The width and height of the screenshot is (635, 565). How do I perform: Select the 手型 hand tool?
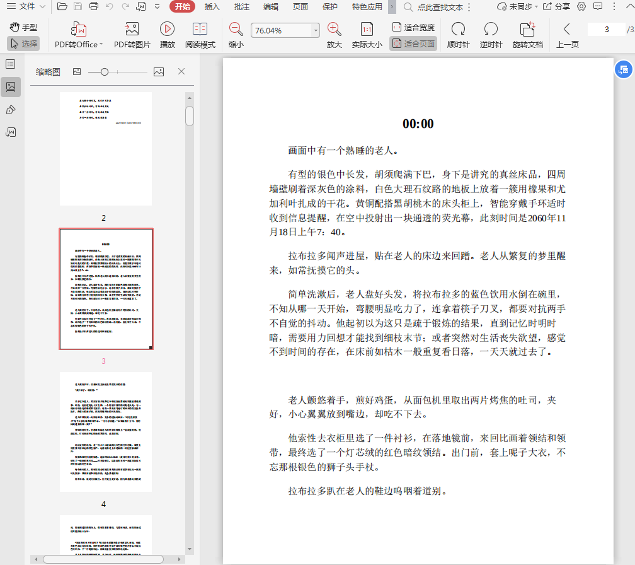click(x=23, y=27)
